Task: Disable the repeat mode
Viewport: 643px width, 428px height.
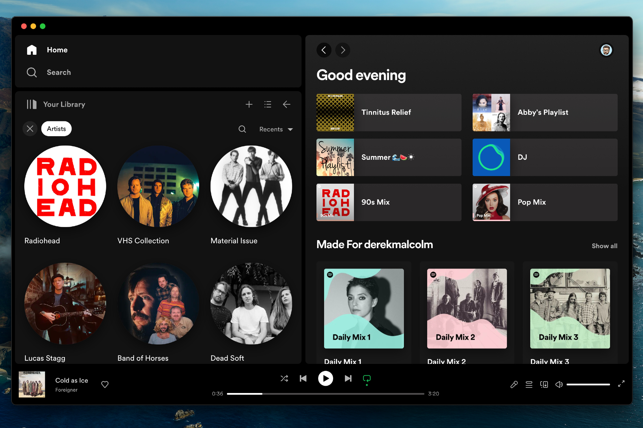Action: 366,378
